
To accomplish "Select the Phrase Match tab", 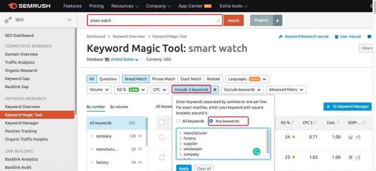I will click(164, 79).
